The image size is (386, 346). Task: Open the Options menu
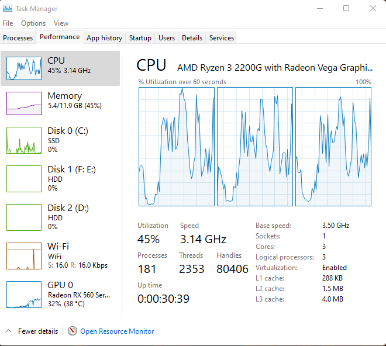click(x=33, y=23)
